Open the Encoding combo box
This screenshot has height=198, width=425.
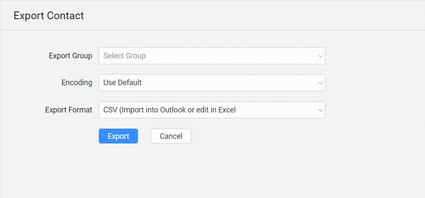[212, 83]
